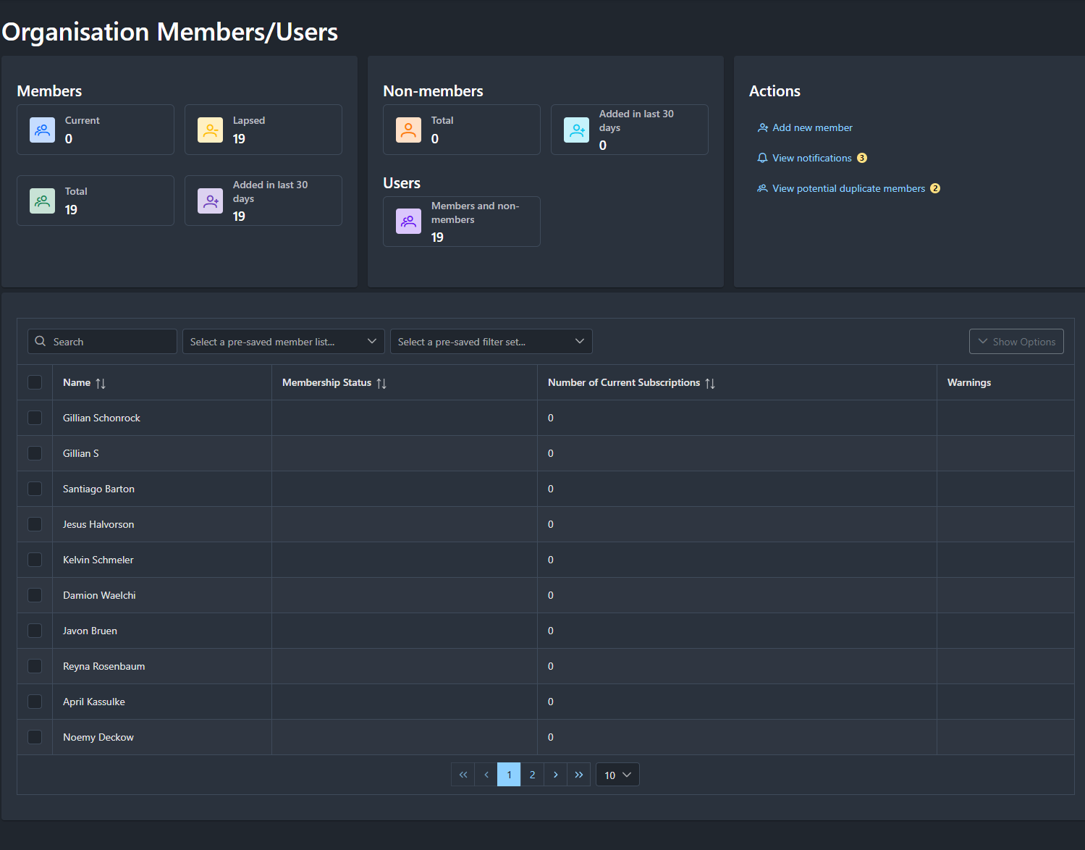Tick the checkbox for Kelvin Schmeler
Screen dimensions: 1085x850
pos(35,560)
